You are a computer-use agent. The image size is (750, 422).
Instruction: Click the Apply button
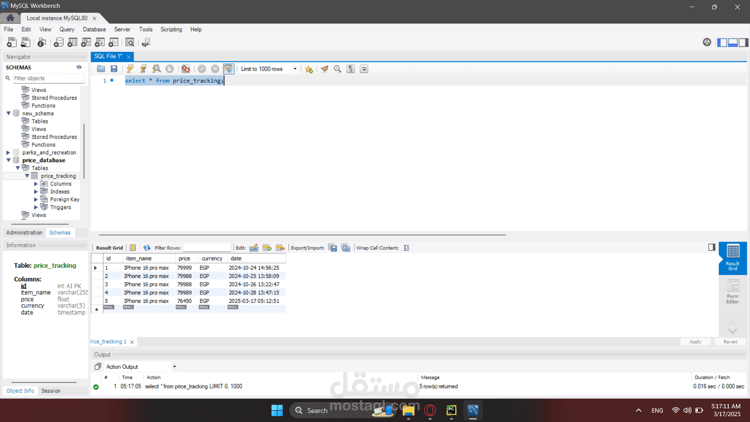[696, 342]
